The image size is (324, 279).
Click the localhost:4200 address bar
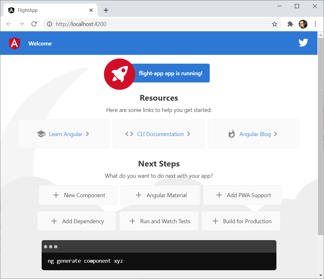(x=162, y=24)
